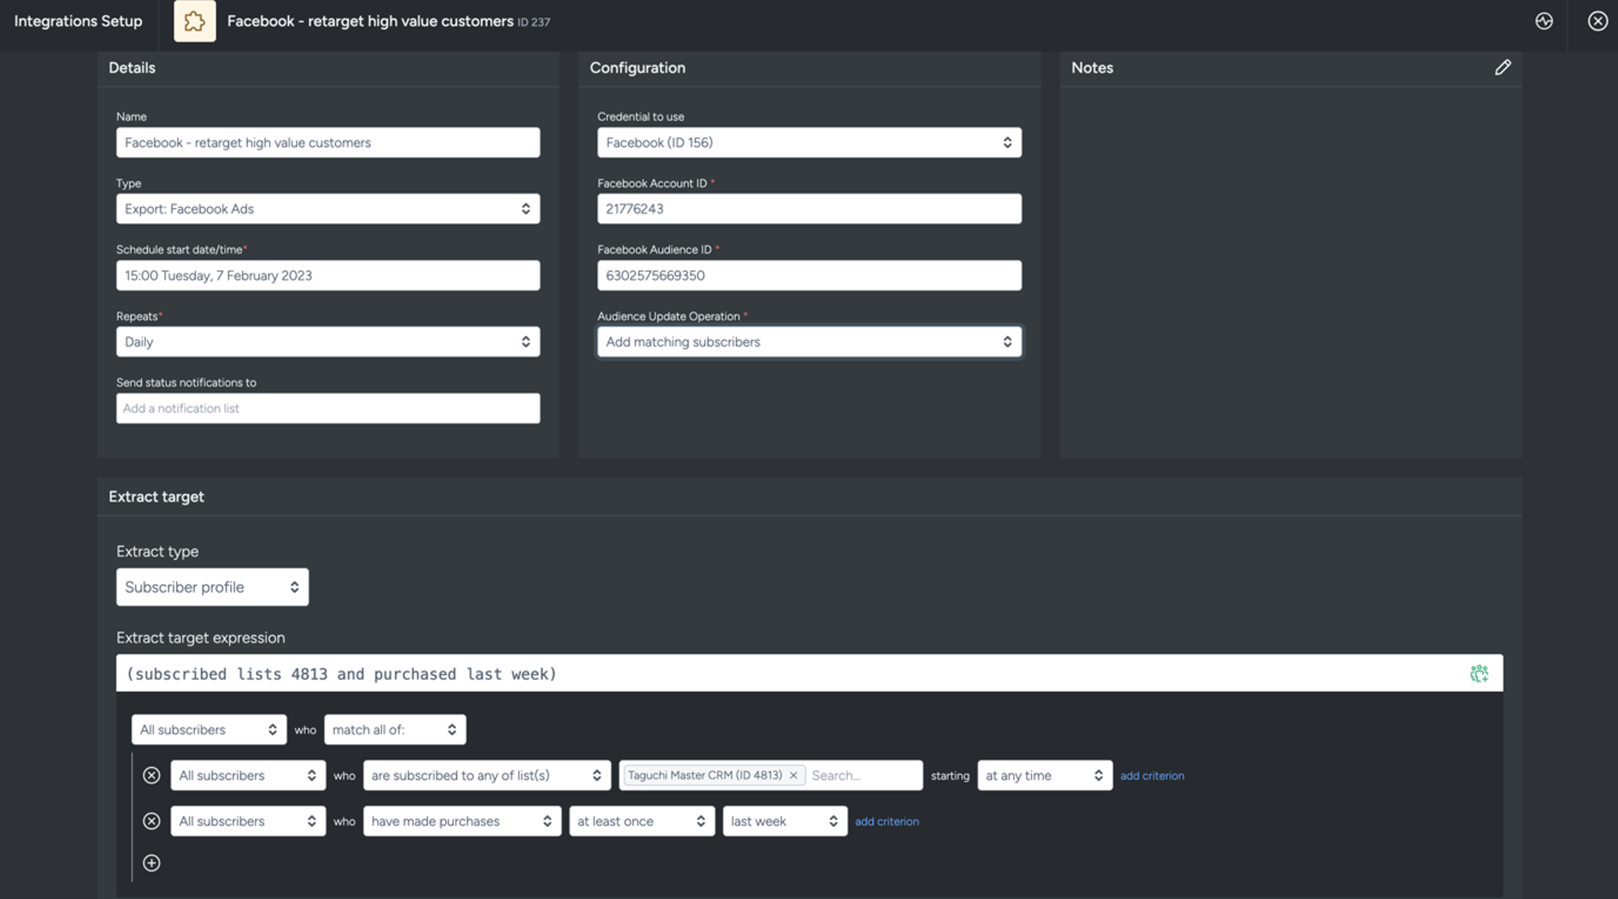The height and width of the screenshot is (899, 1618).
Task: Click the green audience icon in the expression bar
Action: [1479, 673]
